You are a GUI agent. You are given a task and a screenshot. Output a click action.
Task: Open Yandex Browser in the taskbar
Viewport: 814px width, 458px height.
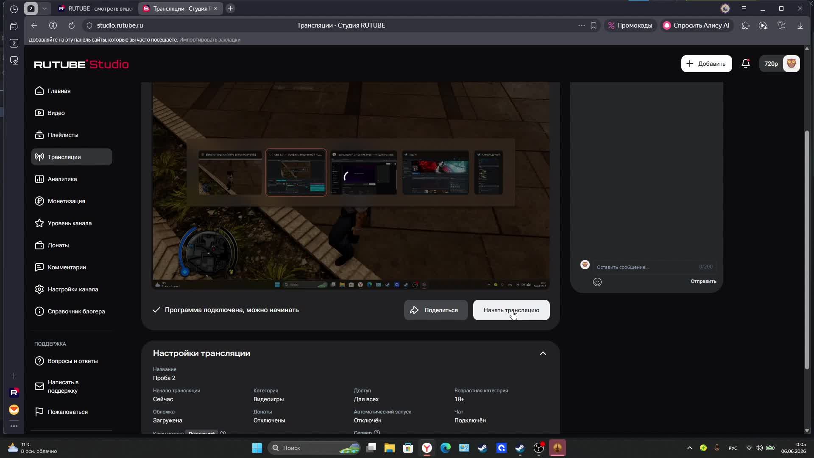pos(427,448)
